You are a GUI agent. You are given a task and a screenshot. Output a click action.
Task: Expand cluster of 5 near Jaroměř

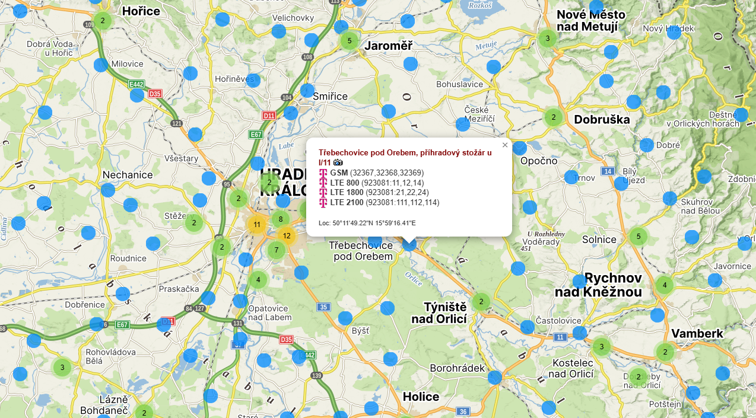click(350, 41)
